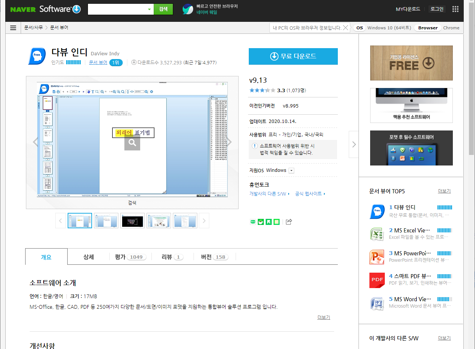475x349 pixels.
Task: Select the 버전 158 tab
Action: click(215, 257)
